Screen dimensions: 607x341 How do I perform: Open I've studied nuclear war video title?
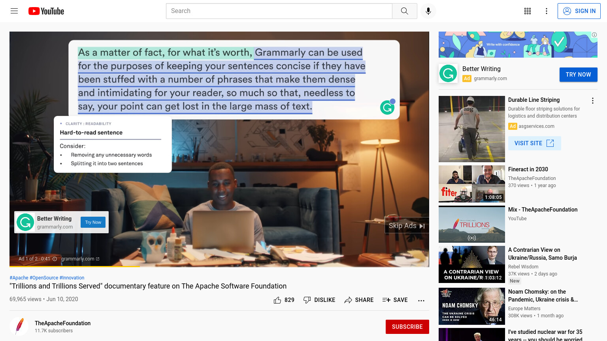coord(545,335)
